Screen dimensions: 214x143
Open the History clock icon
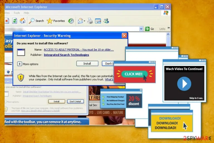pyautogui.click(x=71, y=21)
